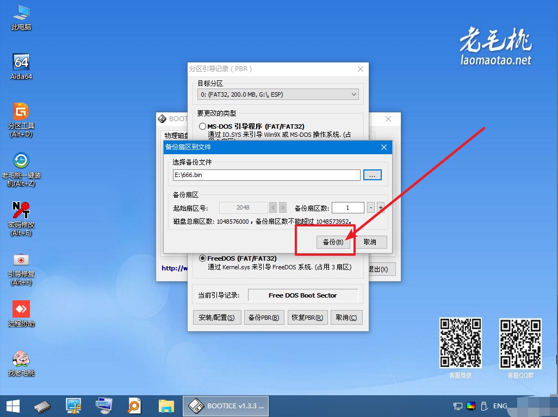Click 取消(C) in the PBR window

tap(346, 318)
